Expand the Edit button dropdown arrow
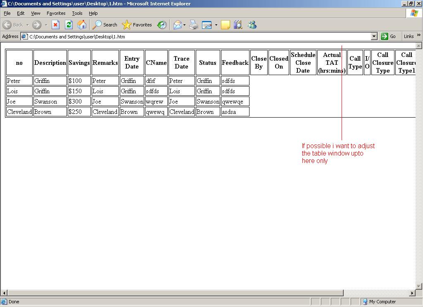Screen dimensions: 423x307 click(x=216, y=25)
